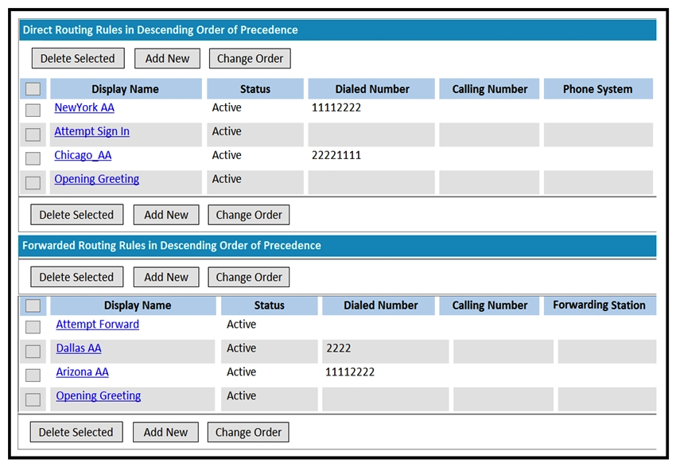Check the NewYork AA row checkbox
676x467 pixels.
pyautogui.click(x=33, y=110)
